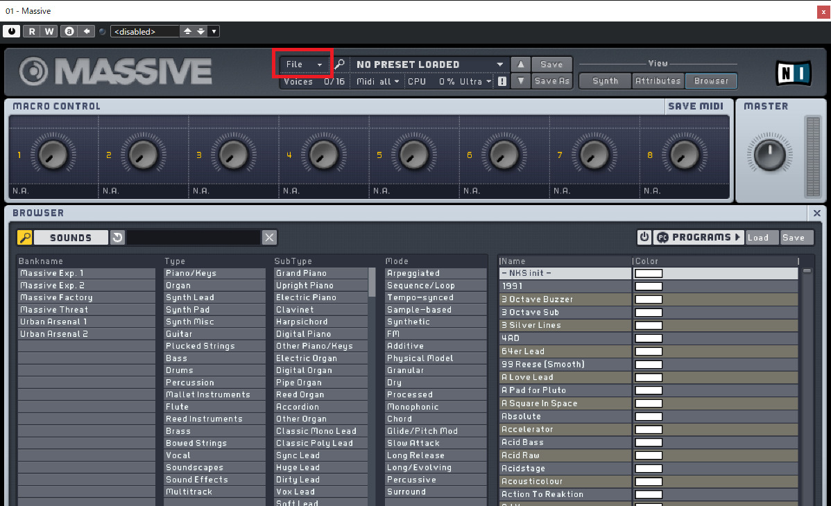The width and height of the screenshot is (831, 506).
Task: Toggle the program change power icon
Action: point(644,237)
